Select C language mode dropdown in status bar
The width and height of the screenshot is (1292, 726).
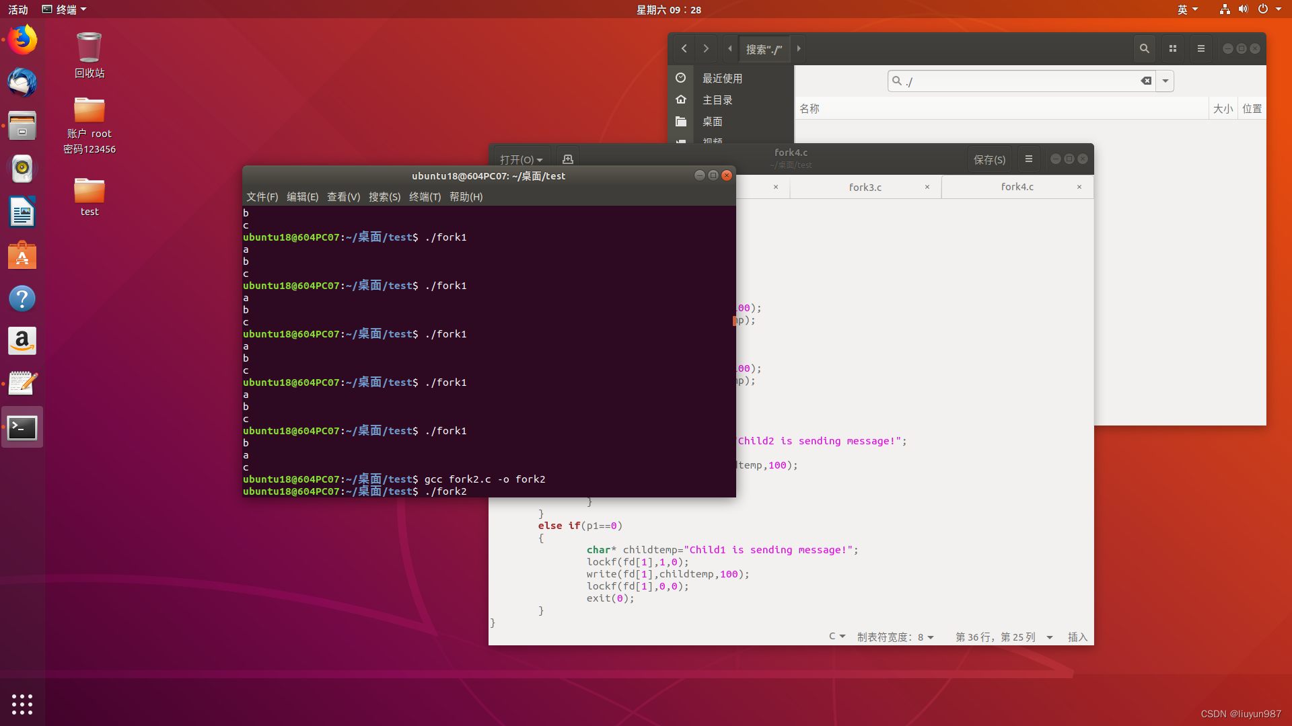[836, 636]
